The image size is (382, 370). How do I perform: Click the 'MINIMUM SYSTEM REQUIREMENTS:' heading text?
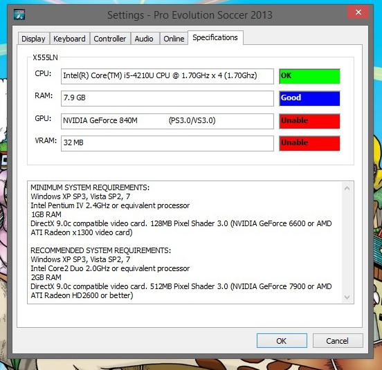90,187
